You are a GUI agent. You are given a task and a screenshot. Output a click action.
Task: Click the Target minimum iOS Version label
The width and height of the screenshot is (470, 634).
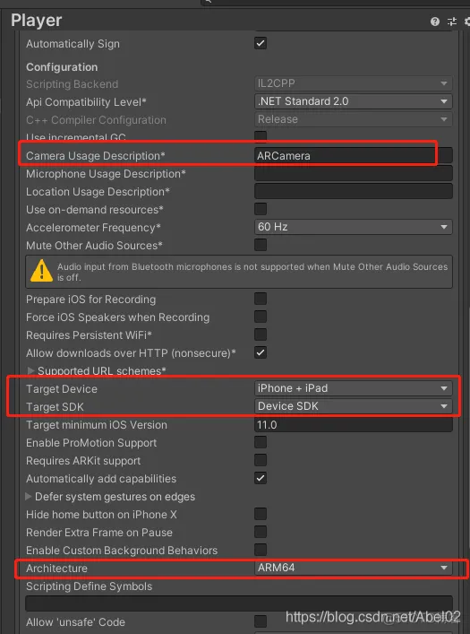pyautogui.click(x=97, y=425)
